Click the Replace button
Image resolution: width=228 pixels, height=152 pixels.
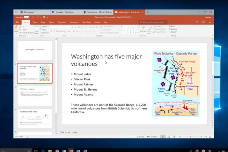point(173,29)
